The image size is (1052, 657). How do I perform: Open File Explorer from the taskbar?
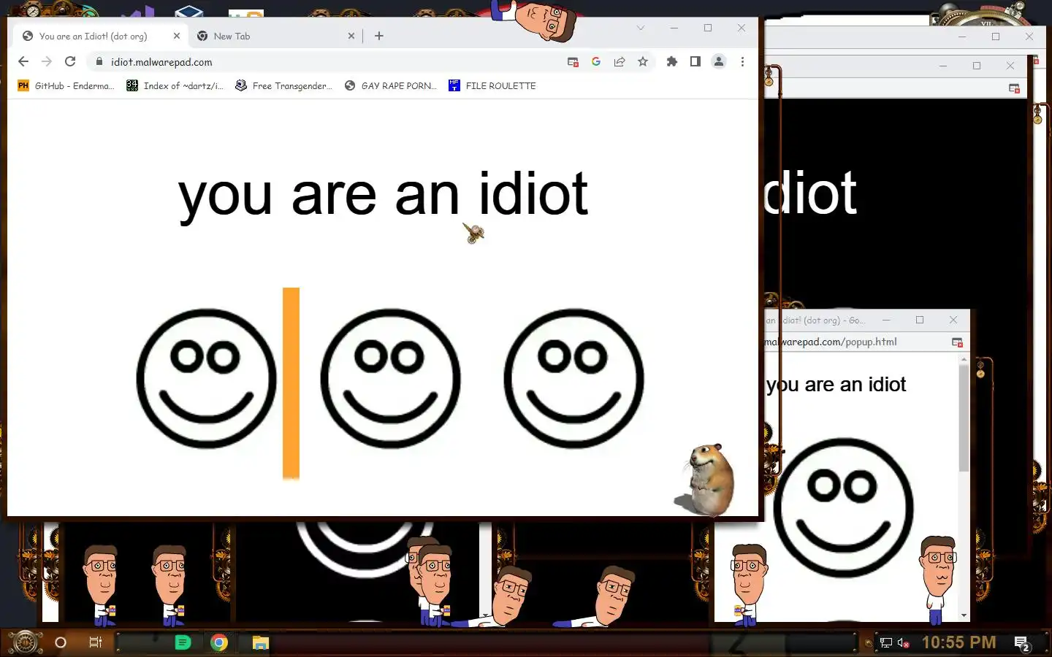tap(261, 642)
